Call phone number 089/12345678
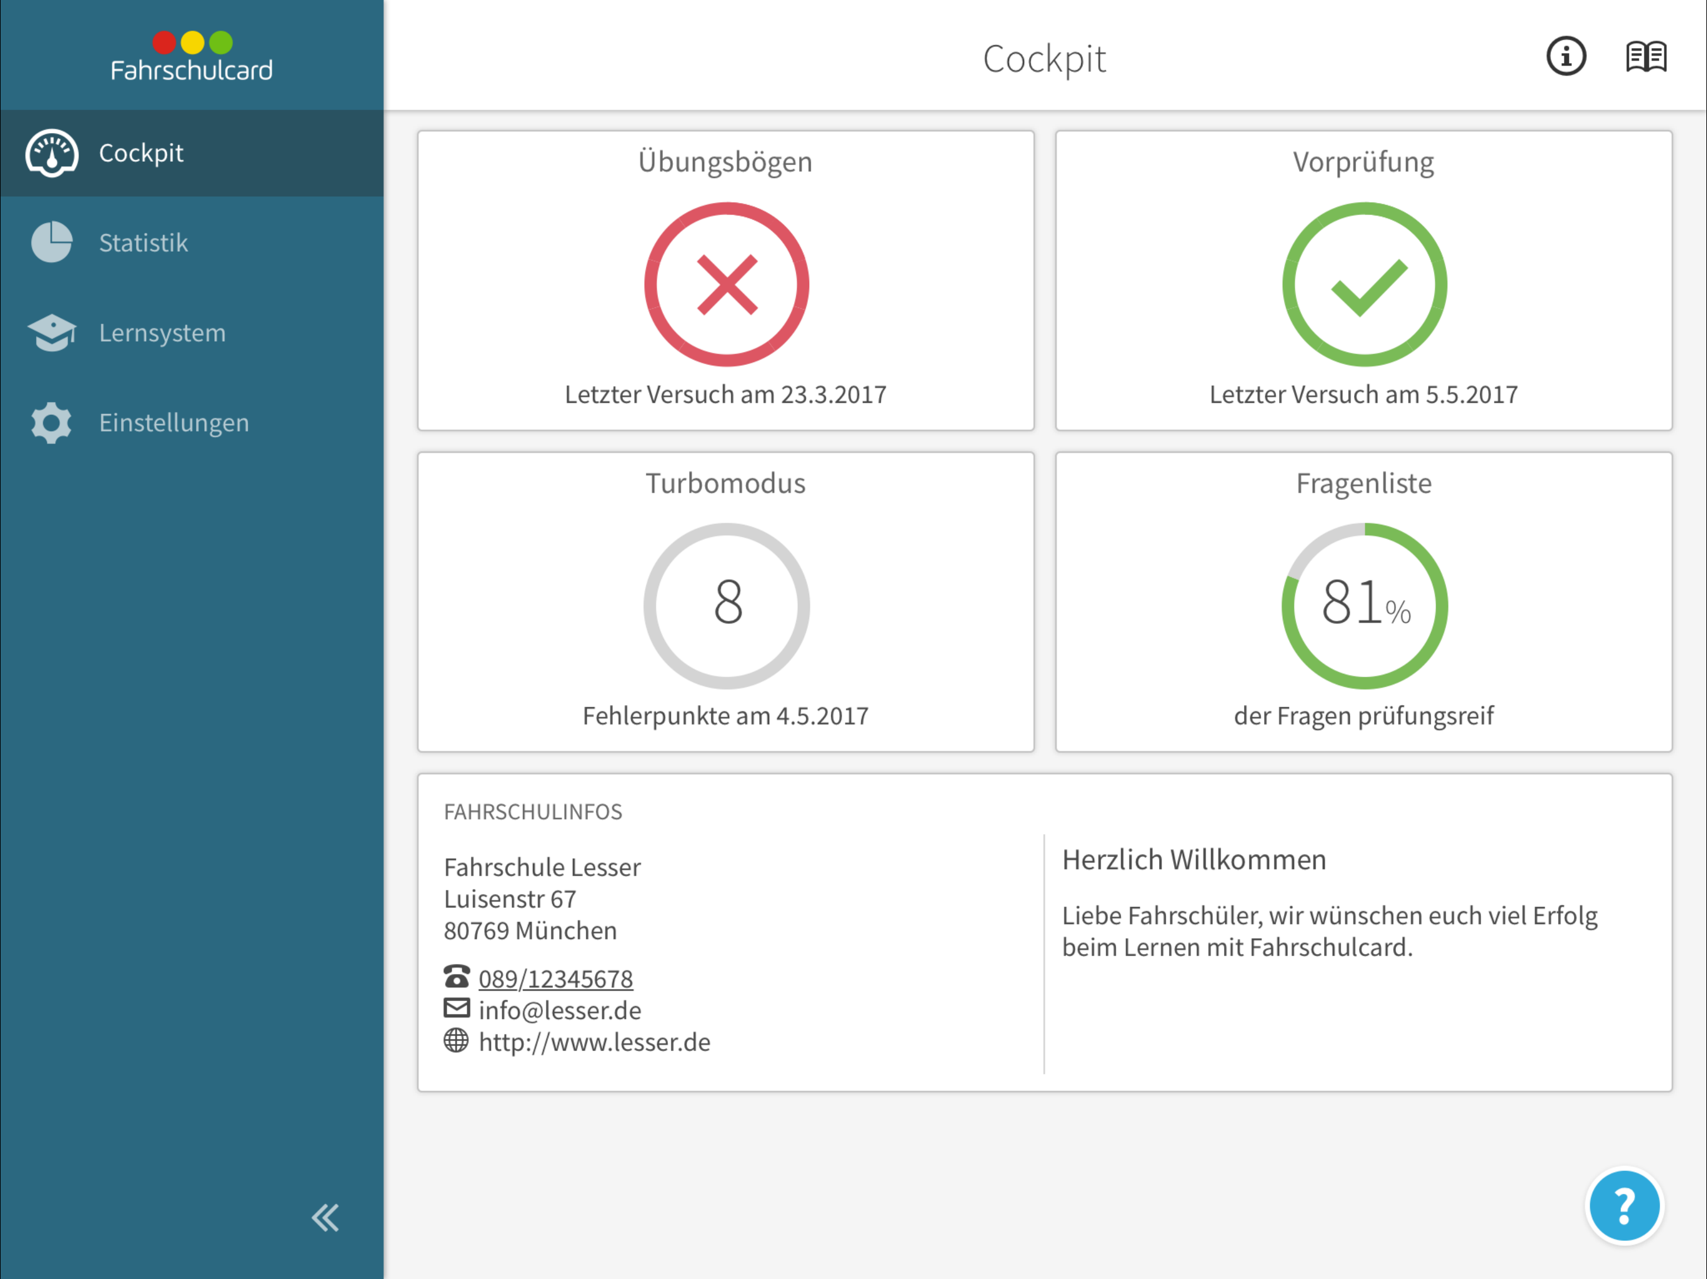The image size is (1707, 1279). tap(555, 978)
